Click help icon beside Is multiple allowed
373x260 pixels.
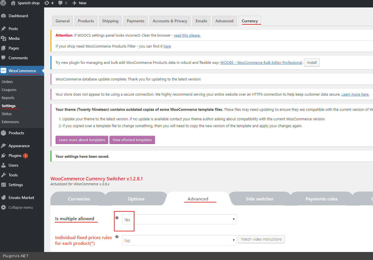(117, 218)
